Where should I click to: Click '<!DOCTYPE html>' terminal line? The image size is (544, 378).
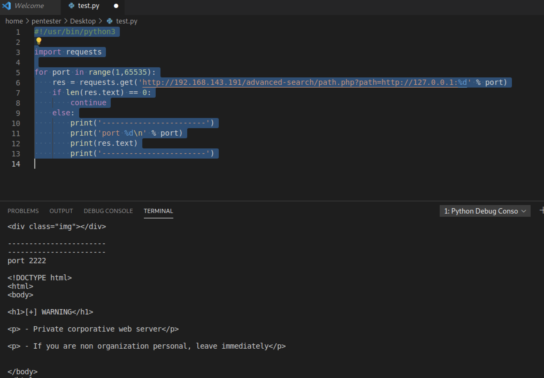click(x=40, y=278)
